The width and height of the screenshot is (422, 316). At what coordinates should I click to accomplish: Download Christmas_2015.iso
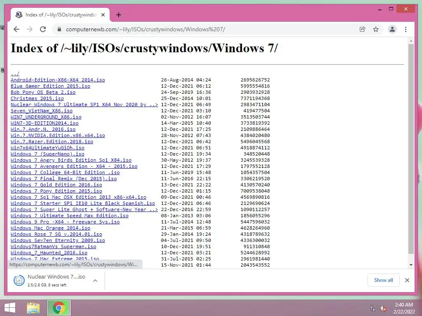pos(37,98)
